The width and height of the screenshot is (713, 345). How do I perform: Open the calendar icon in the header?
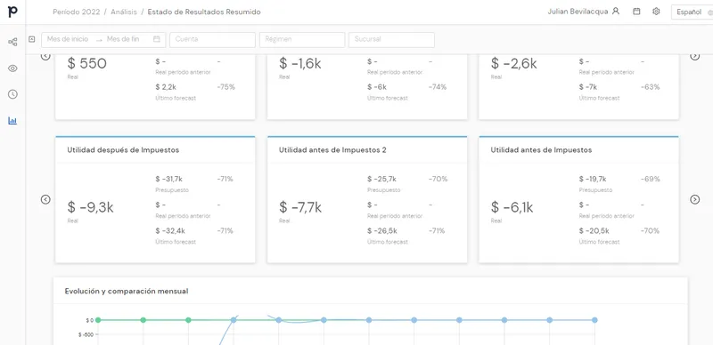pyautogui.click(x=636, y=12)
